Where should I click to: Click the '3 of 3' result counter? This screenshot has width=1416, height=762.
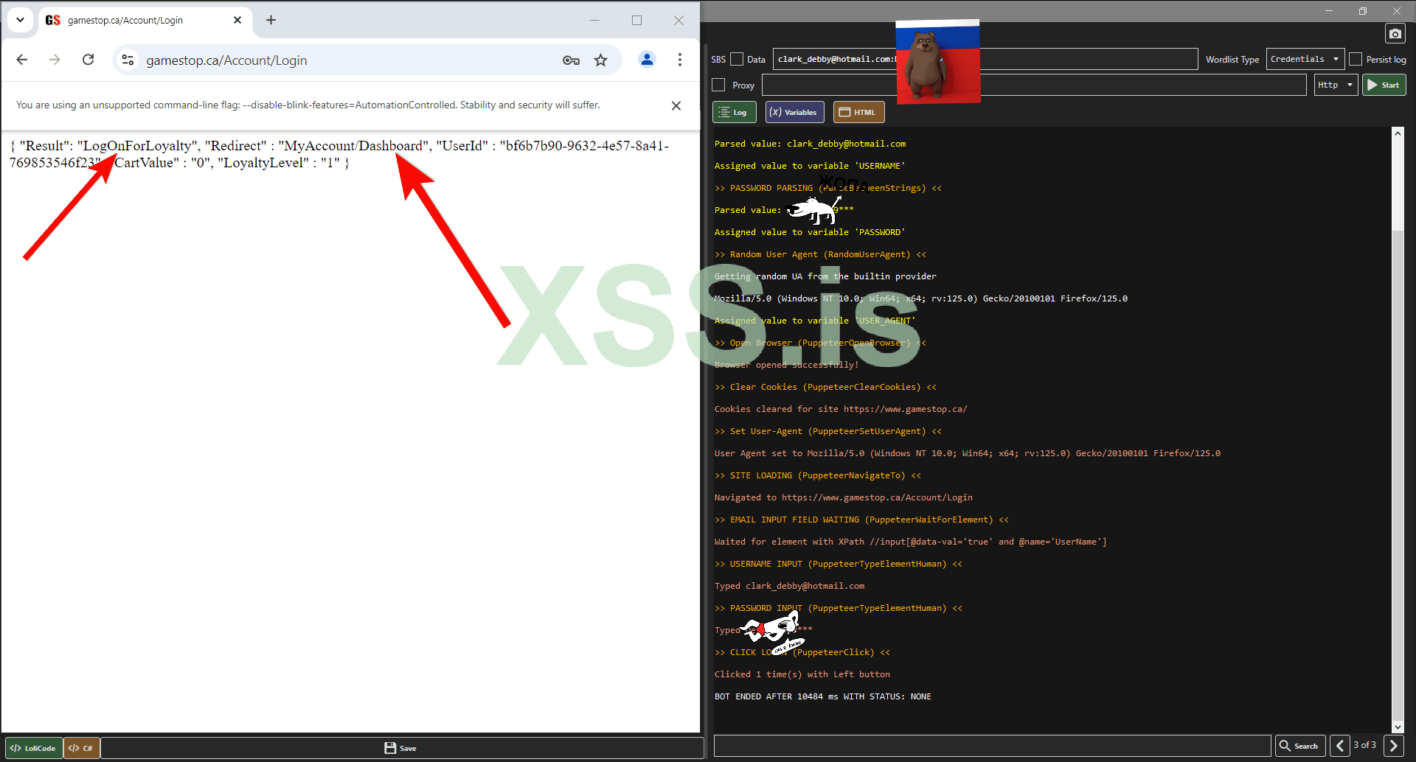[x=1364, y=745]
